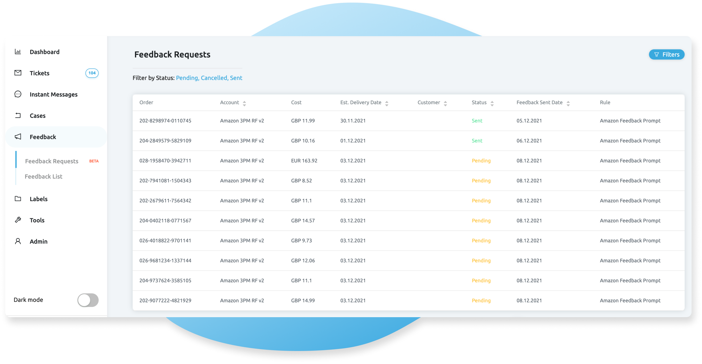Click delivery date 01.12.2021

353,141
